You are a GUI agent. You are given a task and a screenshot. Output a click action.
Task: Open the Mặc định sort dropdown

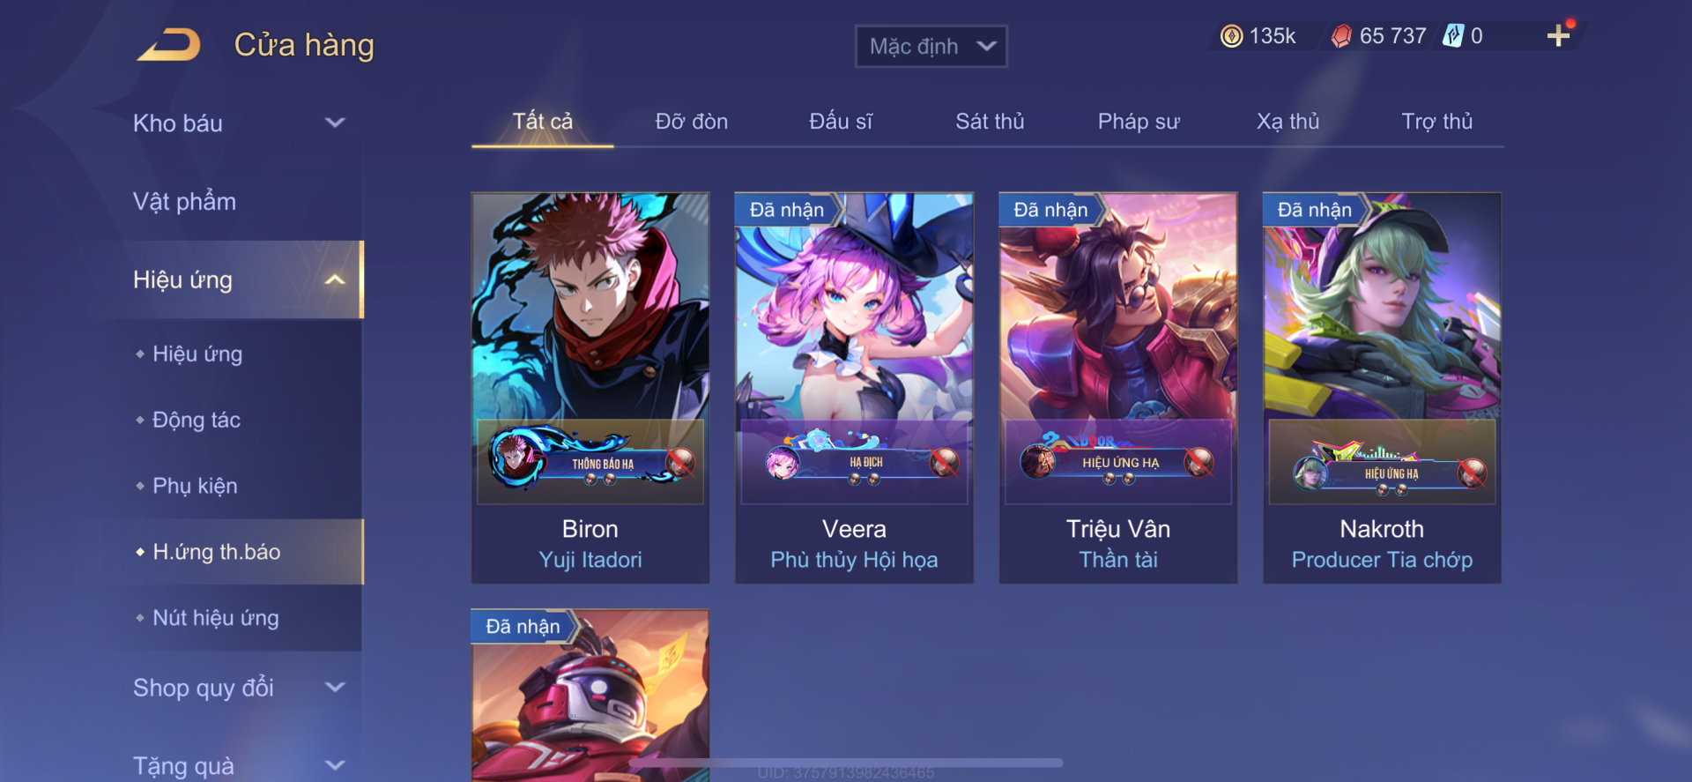931,46
